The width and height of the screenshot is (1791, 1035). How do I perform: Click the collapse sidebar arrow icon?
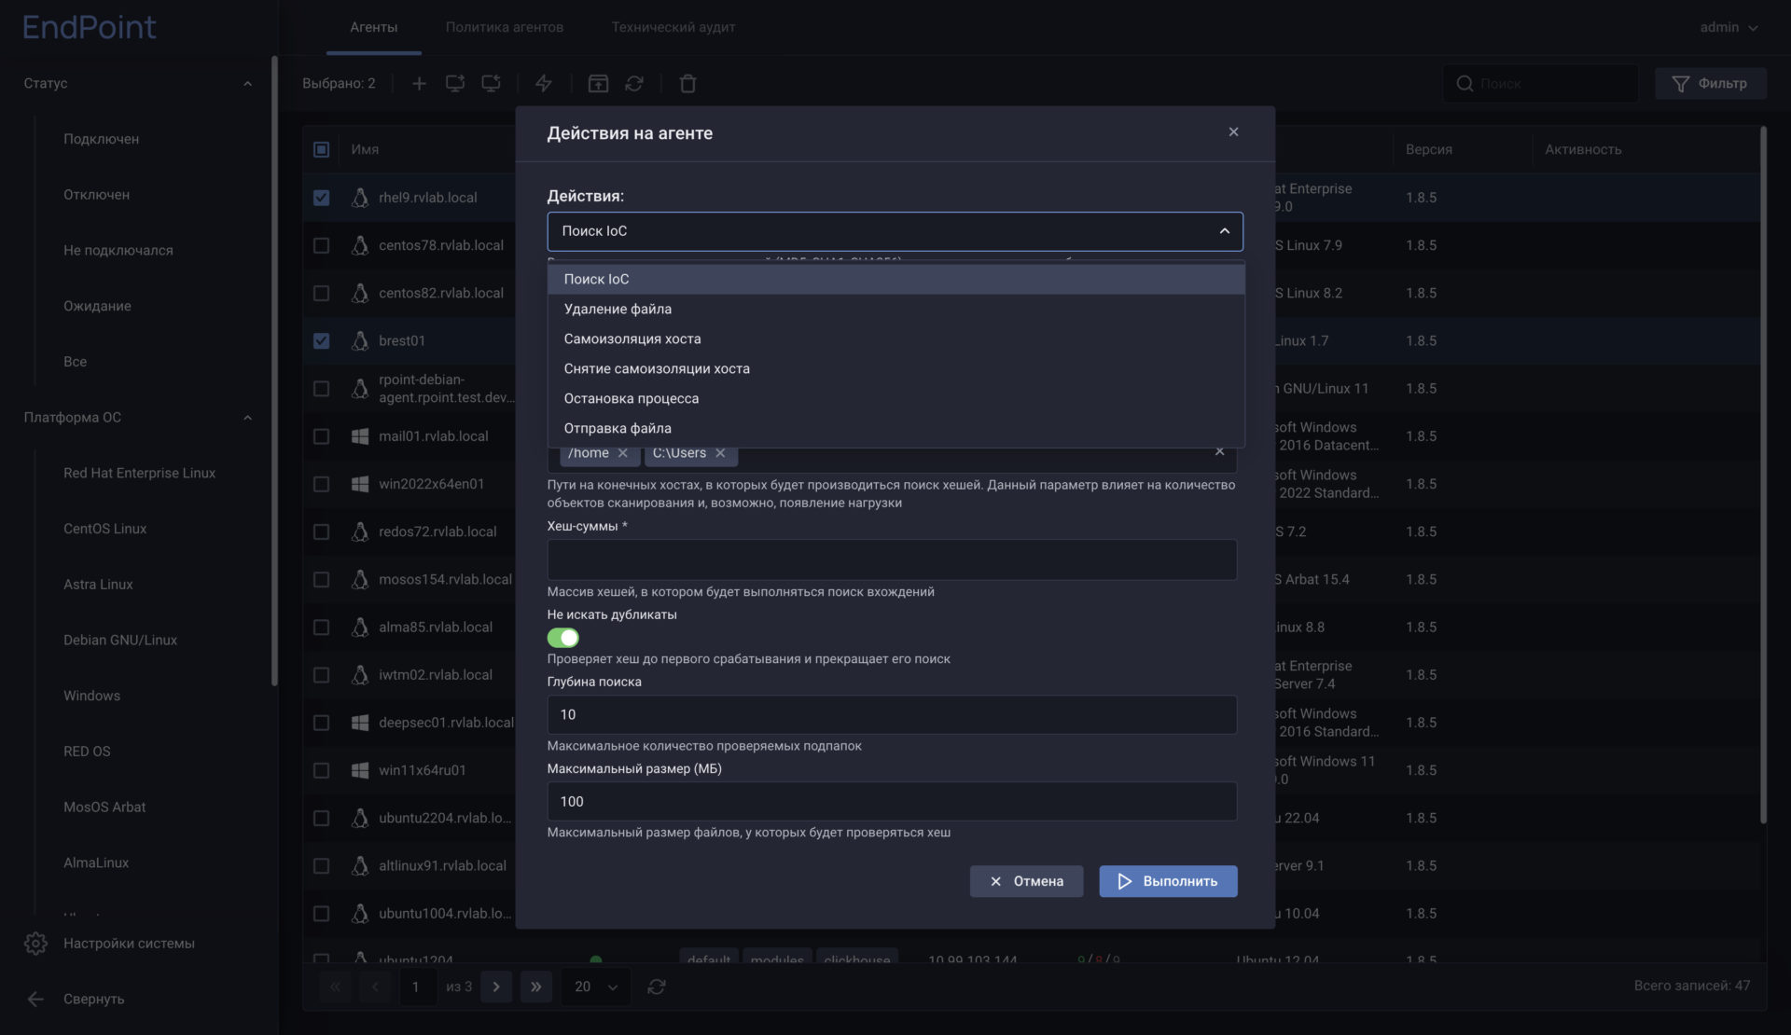click(35, 1000)
